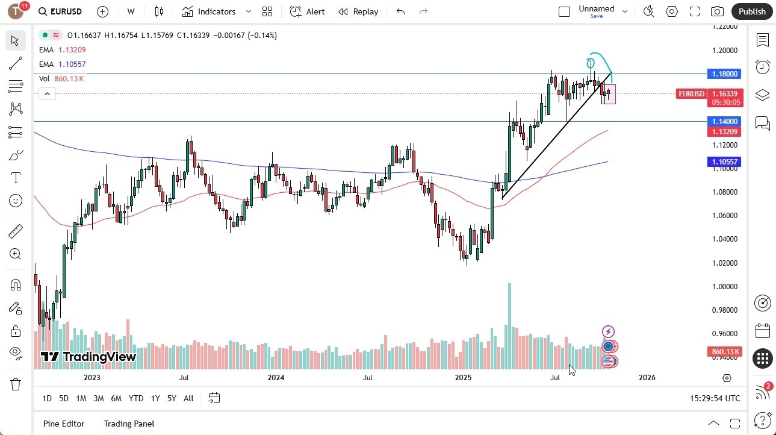Open the Pine Editor tab
The image size is (776, 435).
(x=63, y=424)
